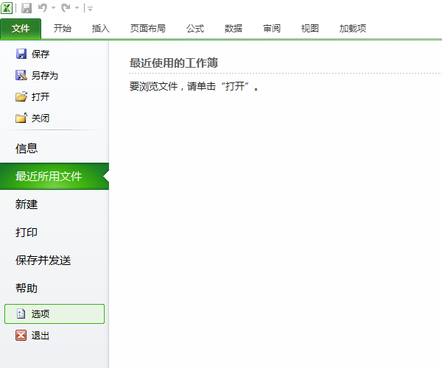Click the 关闭 (Close) folder icon
Image resolution: width=442 pixels, height=368 pixels.
pos(21,118)
